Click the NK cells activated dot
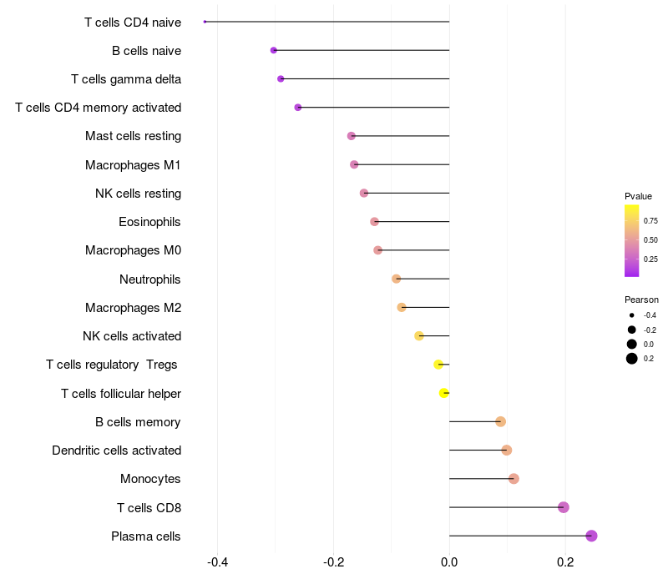The height and width of the screenshot is (584, 668). 419,336
